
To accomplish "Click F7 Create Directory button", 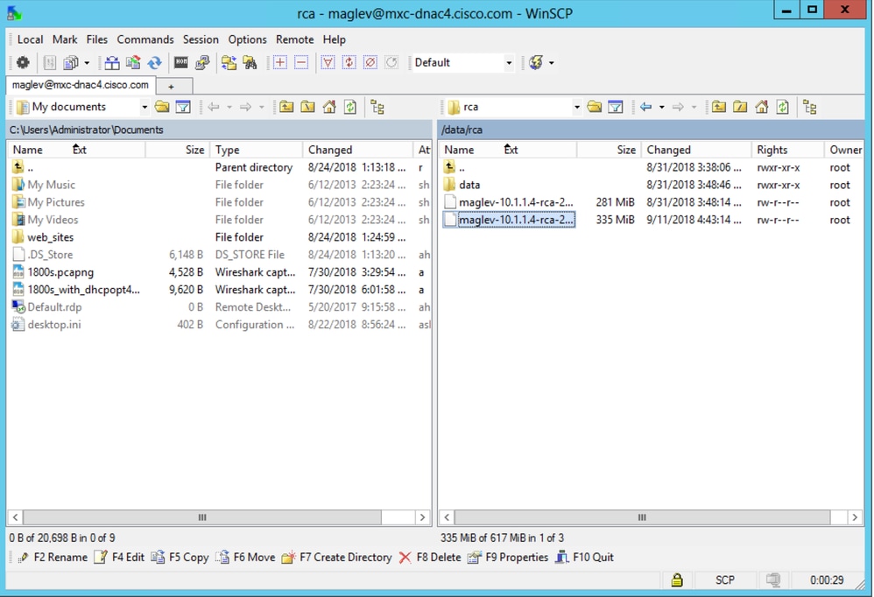I will coord(336,558).
